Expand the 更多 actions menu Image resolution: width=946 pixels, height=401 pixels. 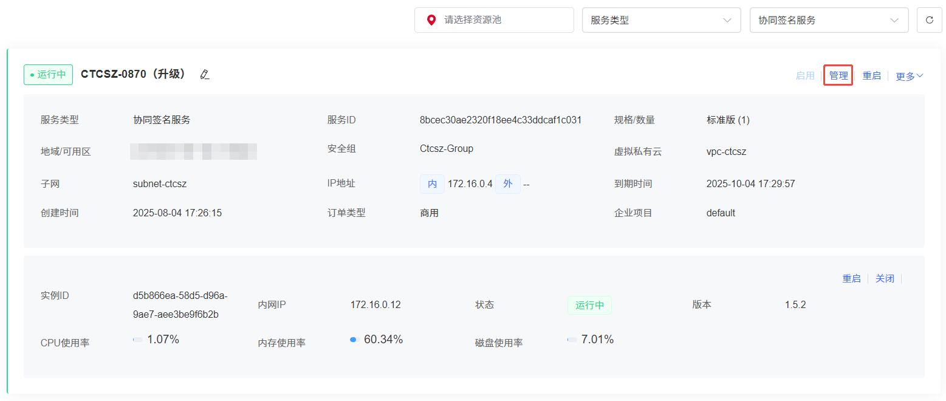click(x=909, y=76)
